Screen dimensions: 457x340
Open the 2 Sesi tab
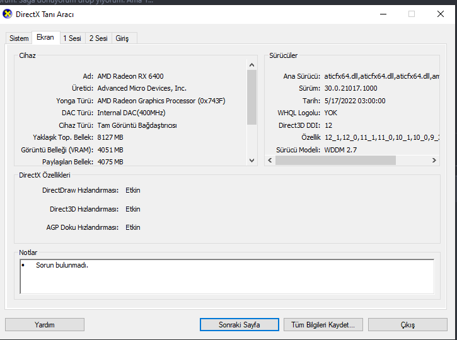(x=98, y=38)
